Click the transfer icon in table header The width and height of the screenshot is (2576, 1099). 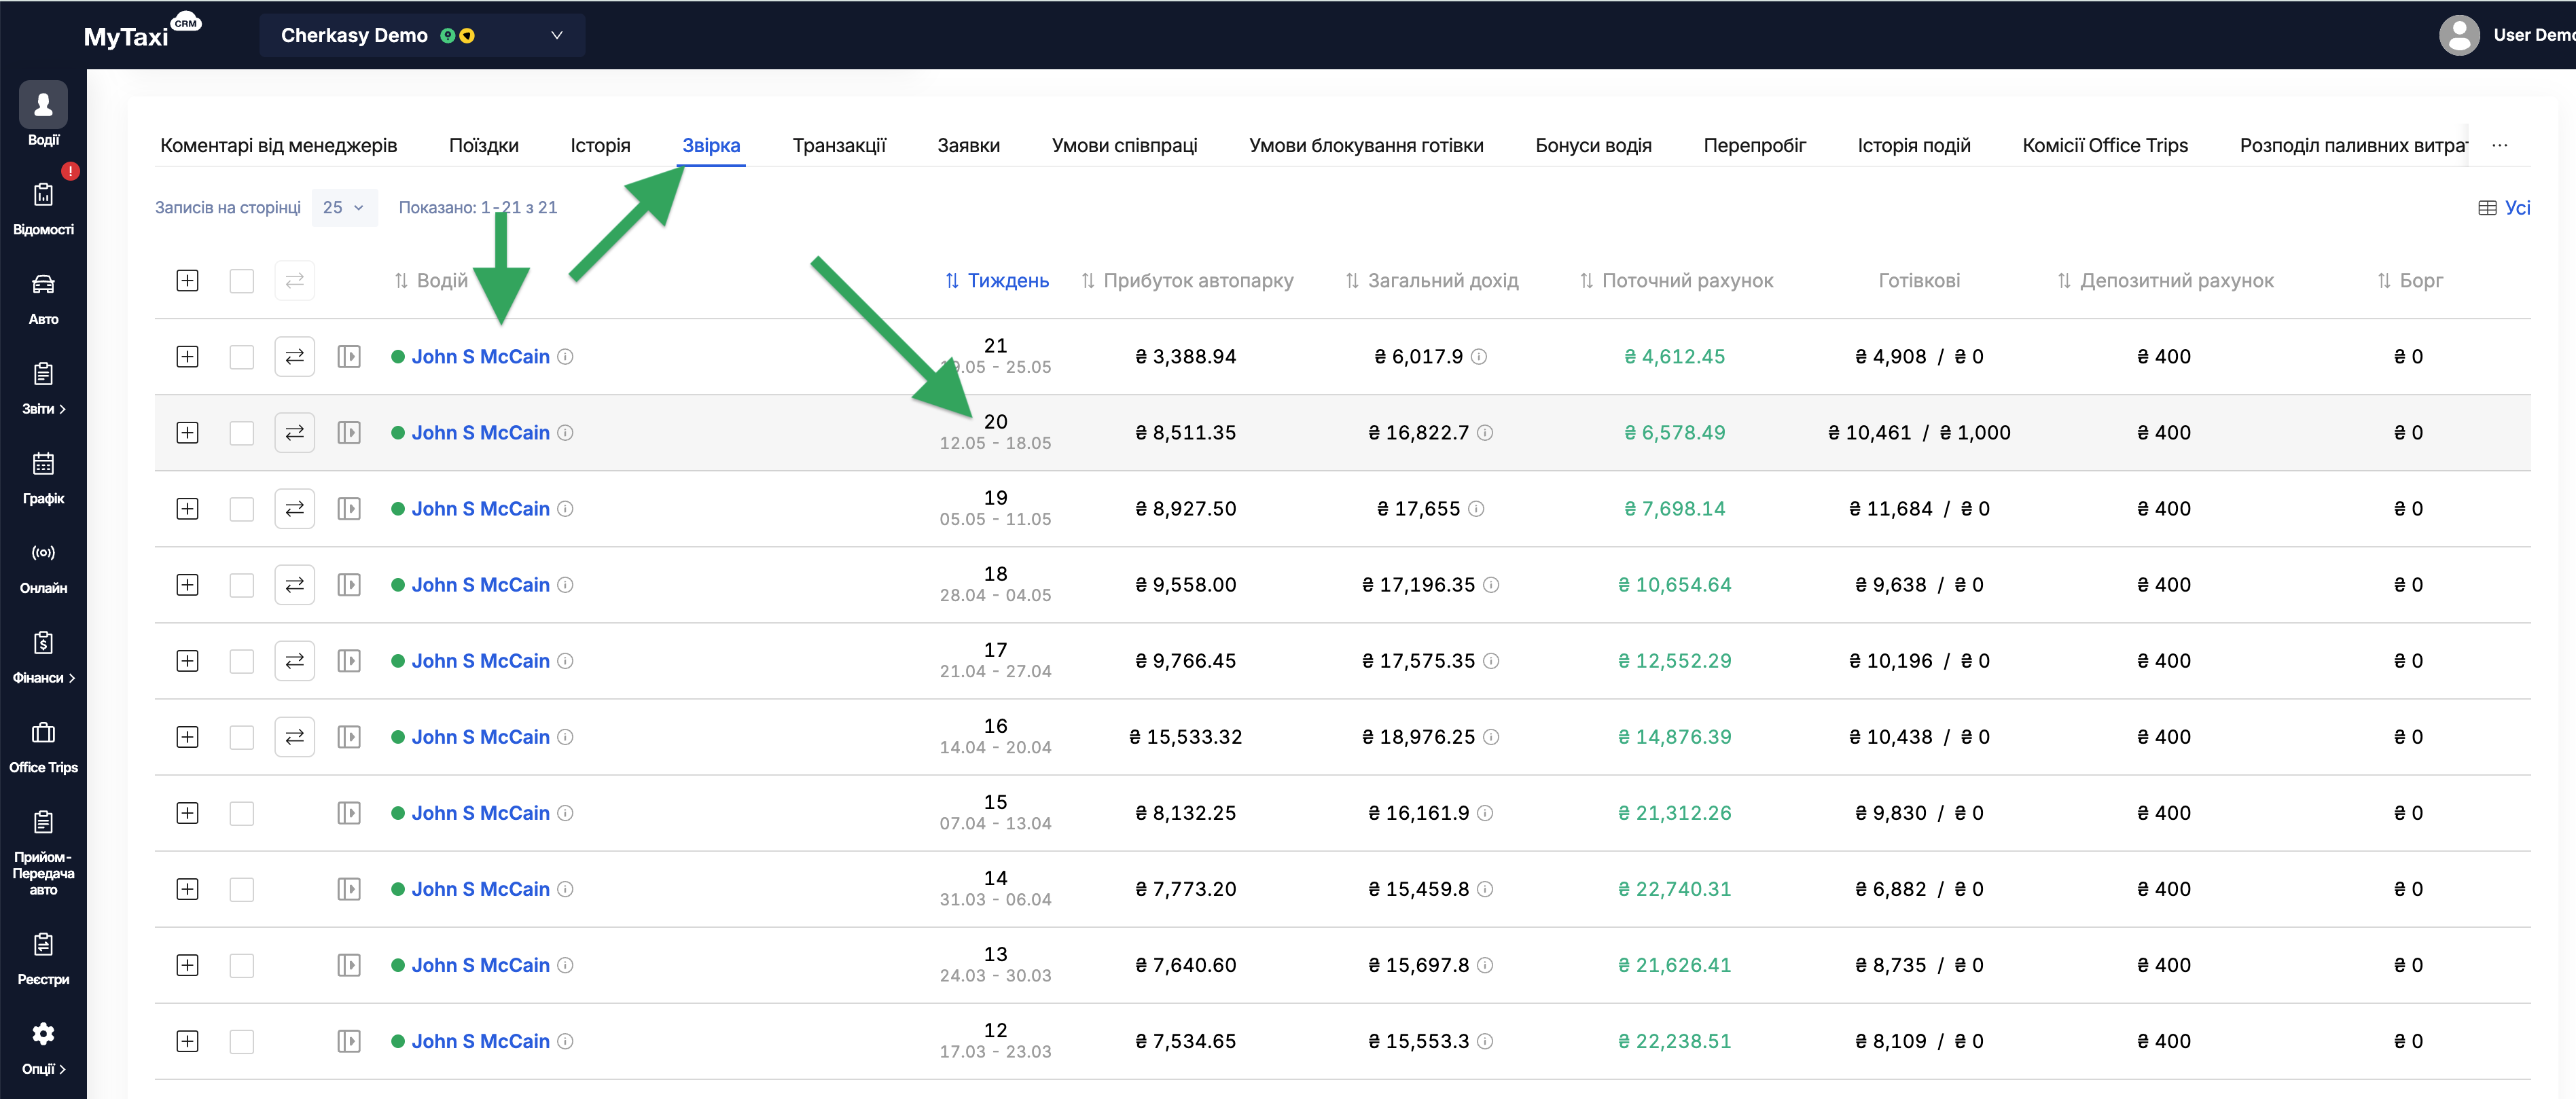pos(295,281)
